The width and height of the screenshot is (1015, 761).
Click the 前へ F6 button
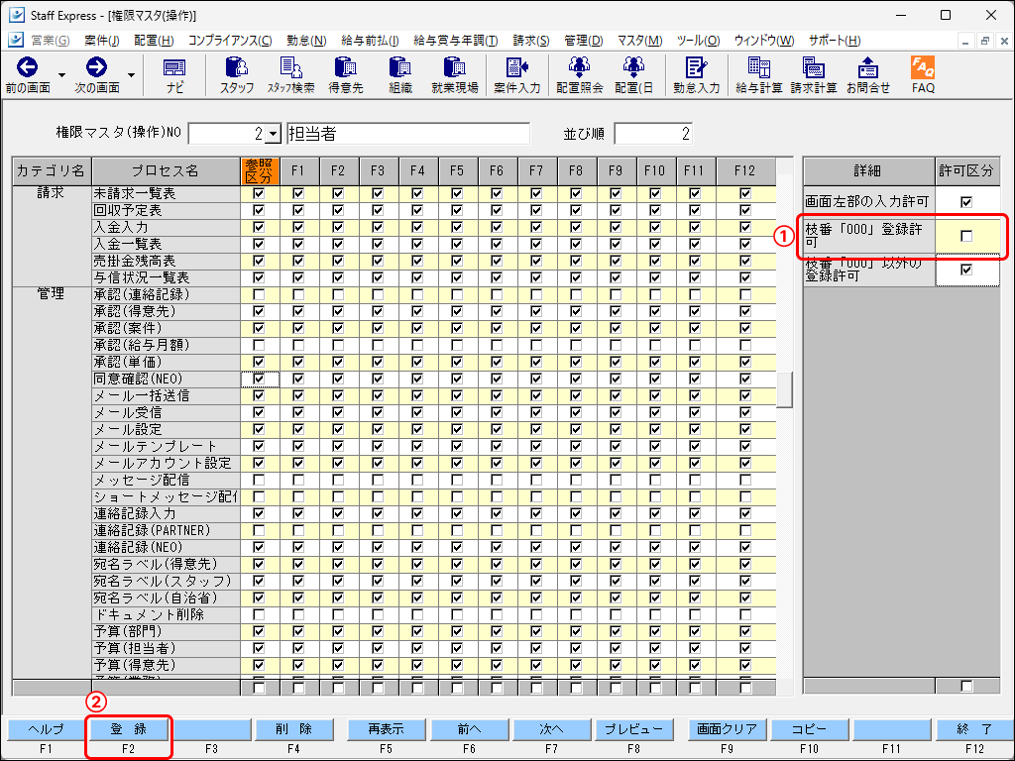469,729
